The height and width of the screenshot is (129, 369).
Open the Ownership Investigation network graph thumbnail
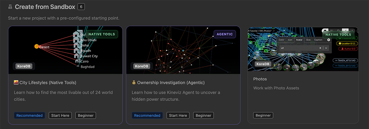click(x=183, y=50)
